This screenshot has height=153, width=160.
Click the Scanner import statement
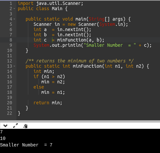coord(50,3)
